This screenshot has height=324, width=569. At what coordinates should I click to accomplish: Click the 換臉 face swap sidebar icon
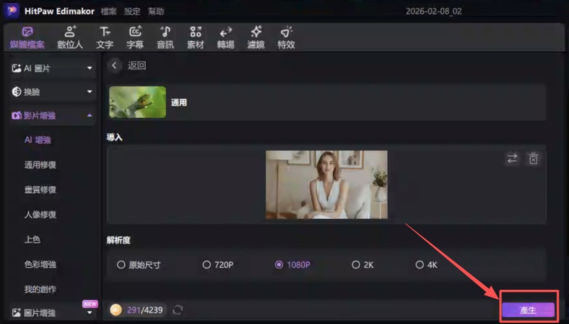pyautogui.click(x=16, y=92)
